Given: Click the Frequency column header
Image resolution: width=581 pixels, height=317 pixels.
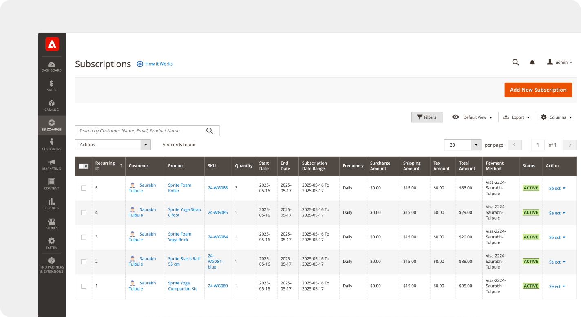Looking at the screenshot, I should tap(353, 166).
